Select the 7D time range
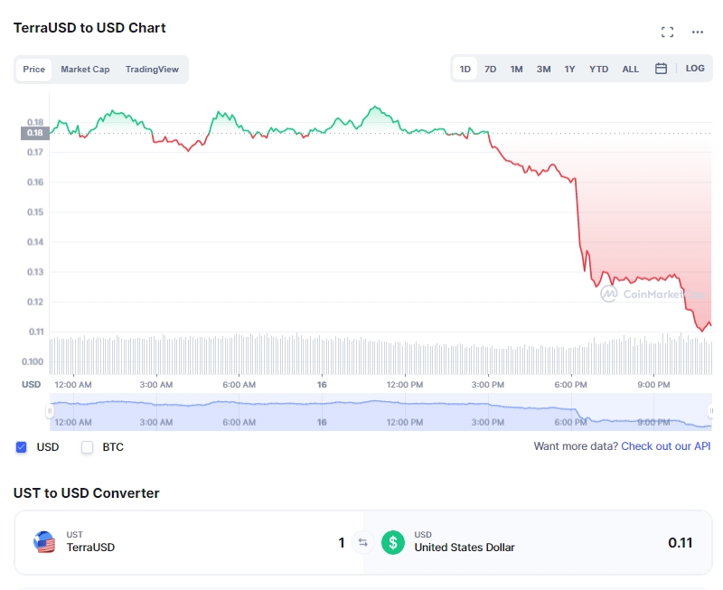This screenshot has height=590, width=723. (490, 69)
